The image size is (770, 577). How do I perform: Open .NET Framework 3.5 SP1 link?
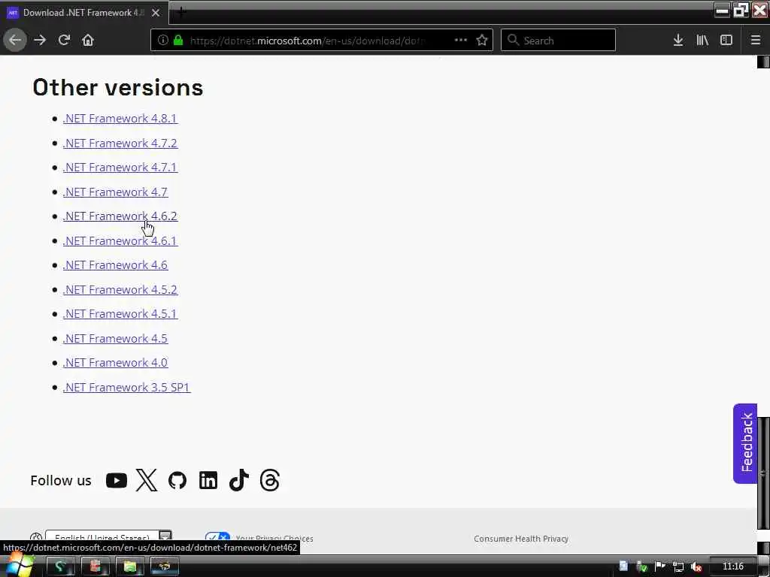coord(126,387)
